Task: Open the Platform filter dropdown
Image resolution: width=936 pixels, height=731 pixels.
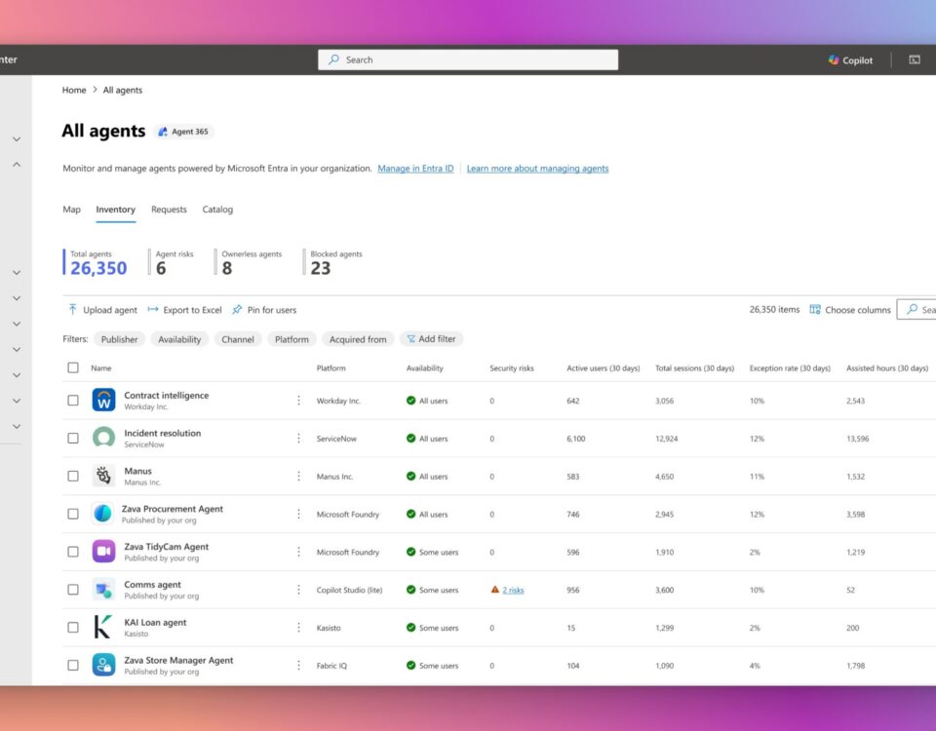Action: tap(292, 339)
